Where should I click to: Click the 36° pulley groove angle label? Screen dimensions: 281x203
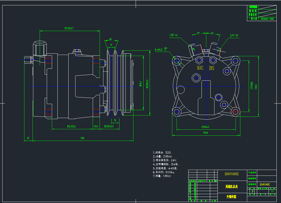[111, 39]
